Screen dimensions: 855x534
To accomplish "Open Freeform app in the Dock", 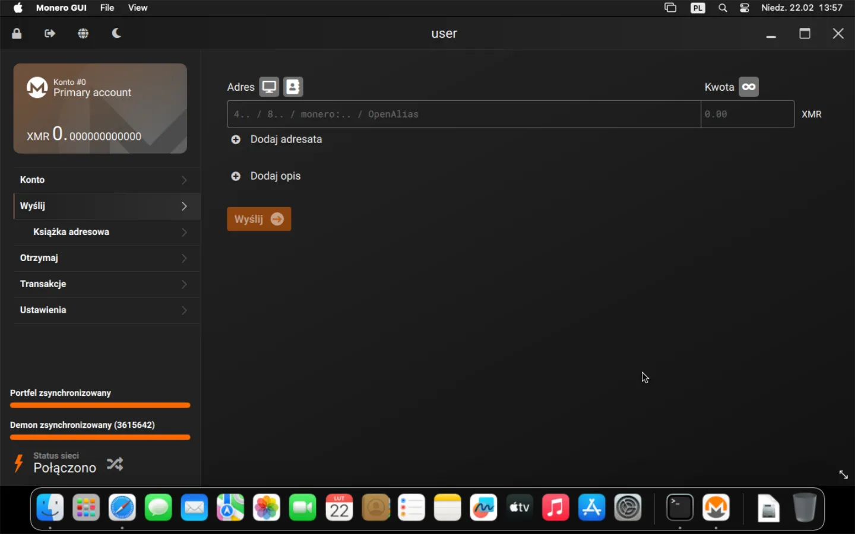I will [x=483, y=508].
